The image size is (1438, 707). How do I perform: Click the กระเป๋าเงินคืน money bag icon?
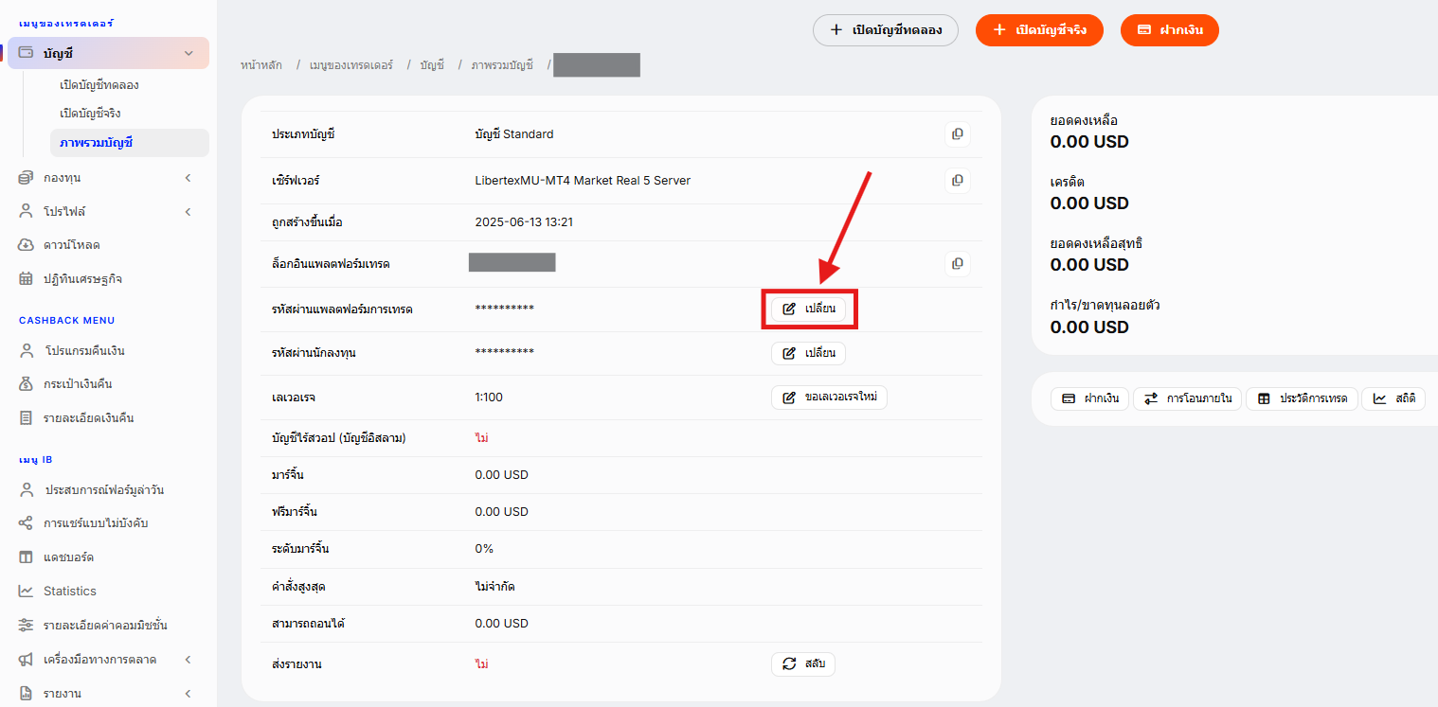pyautogui.click(x=27, y=384)
